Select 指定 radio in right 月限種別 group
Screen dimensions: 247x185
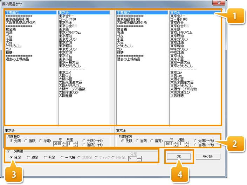(x=152, y=141)
